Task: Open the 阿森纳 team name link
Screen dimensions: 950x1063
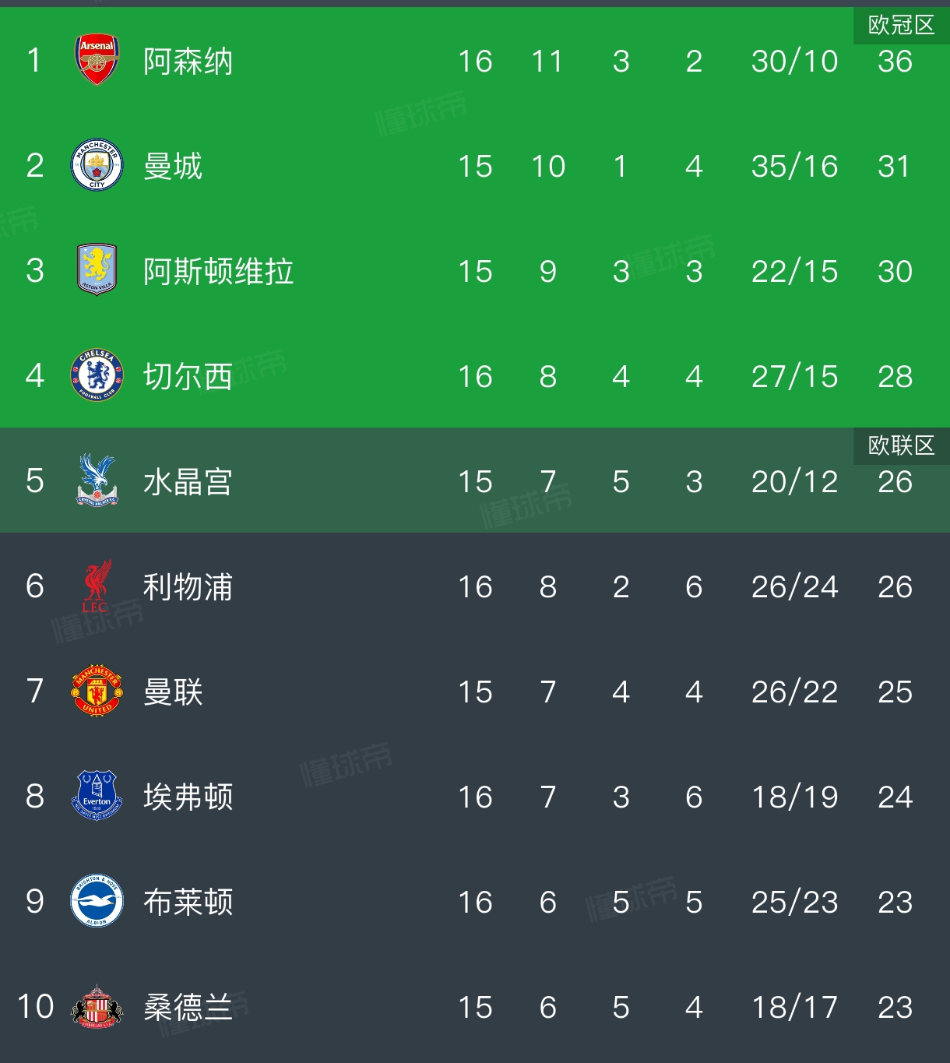Action: coord(188,62)
